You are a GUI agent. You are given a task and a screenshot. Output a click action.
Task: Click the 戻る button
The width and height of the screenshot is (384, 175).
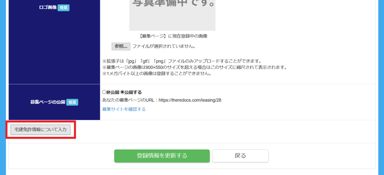coord(240,156)
